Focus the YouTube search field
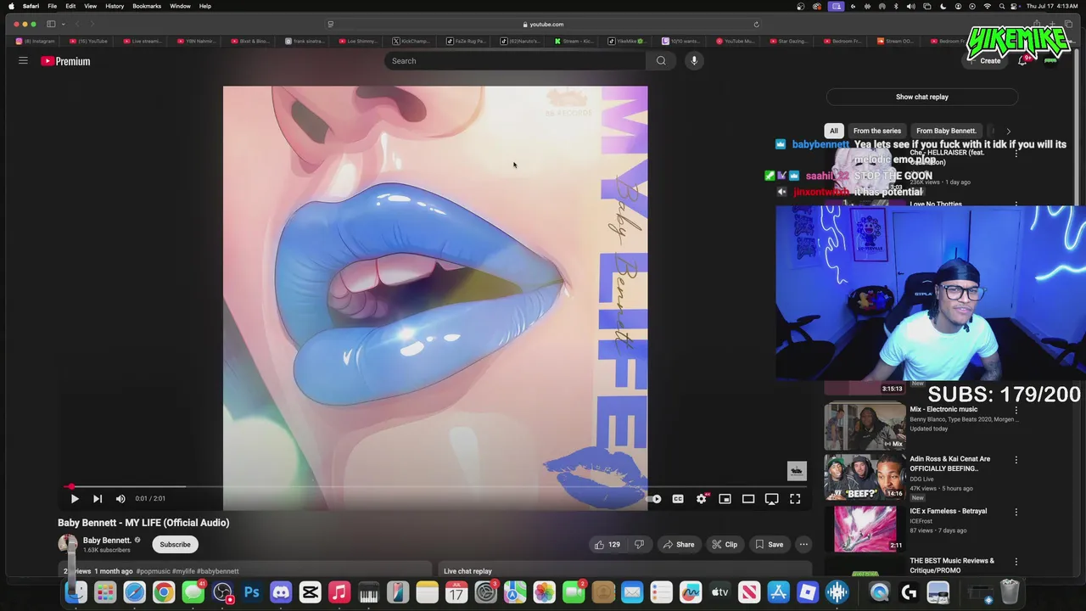 515,61
